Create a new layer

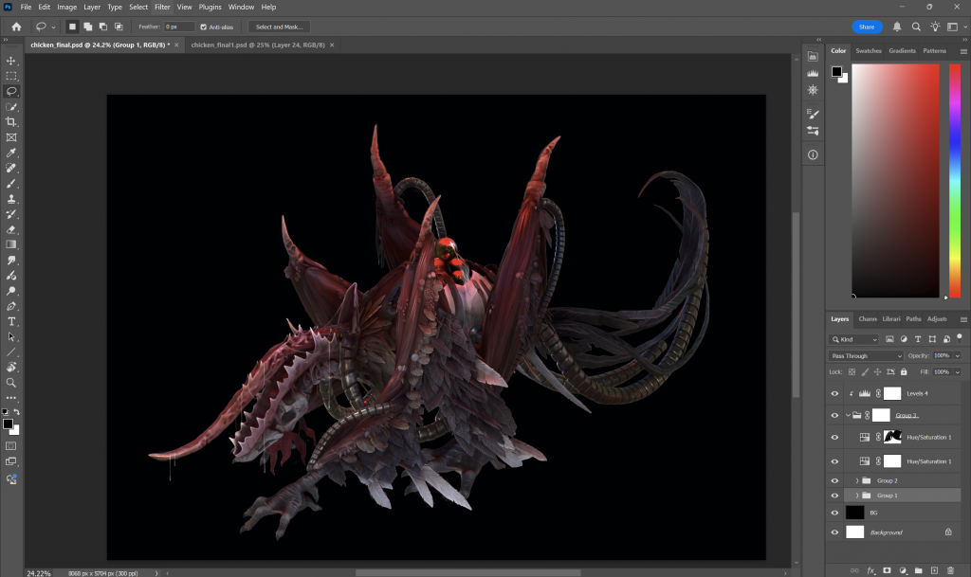pos(934,570)
